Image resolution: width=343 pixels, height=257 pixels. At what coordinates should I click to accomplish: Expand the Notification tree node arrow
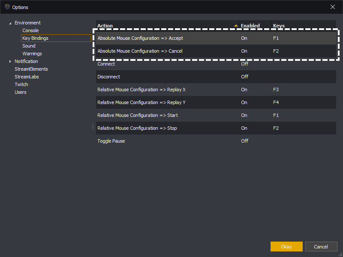tap(10, 61)
